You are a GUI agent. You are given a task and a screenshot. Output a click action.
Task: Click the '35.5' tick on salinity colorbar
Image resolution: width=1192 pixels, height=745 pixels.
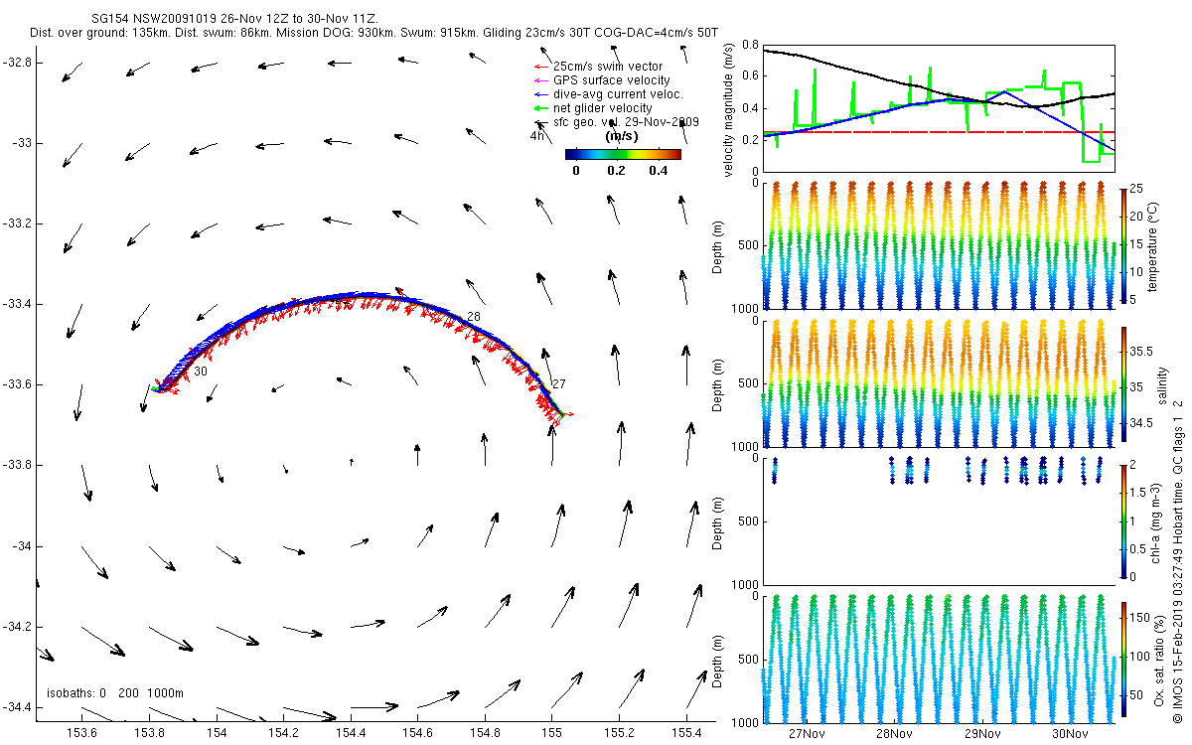[1141, 352]
